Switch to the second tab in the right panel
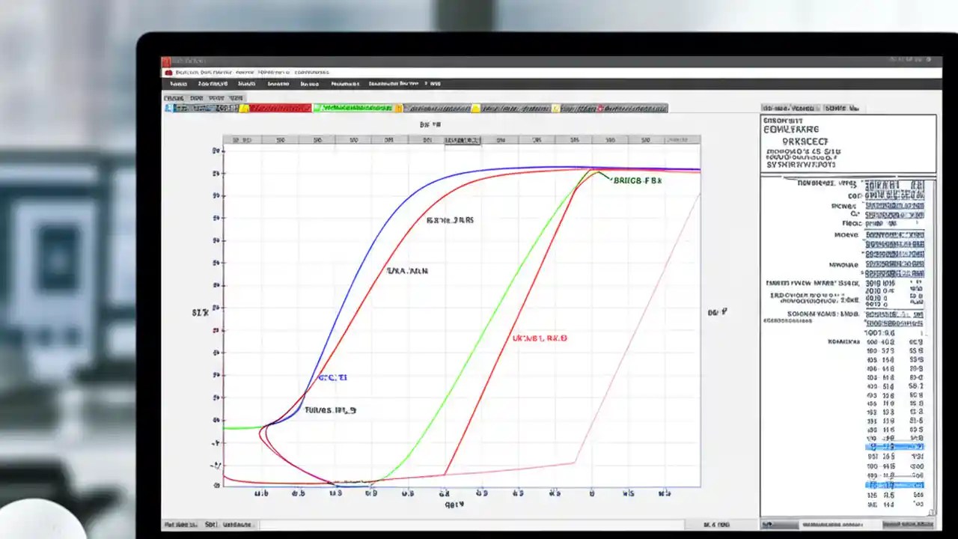 point(843,108)
